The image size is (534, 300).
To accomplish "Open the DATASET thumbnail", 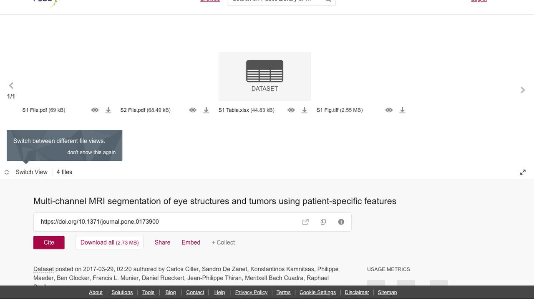I will pos(264,77).
